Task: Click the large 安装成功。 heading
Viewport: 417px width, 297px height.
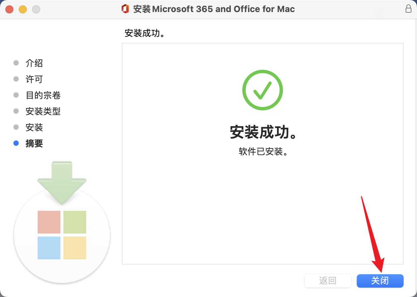Action: tap(264, 132)
